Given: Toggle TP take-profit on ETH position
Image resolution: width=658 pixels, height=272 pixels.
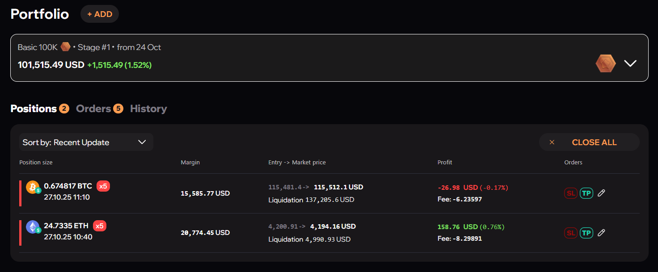Looking at the screenshot, I should 586,233.
